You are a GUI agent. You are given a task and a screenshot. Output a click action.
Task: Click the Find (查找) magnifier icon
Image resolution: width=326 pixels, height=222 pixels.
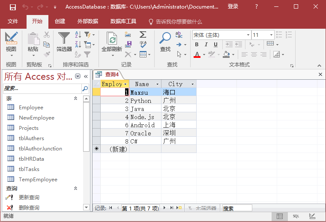[165, 39]
